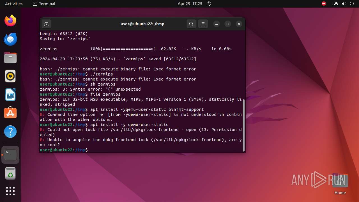359x202 pixels.
Task: Open new terminal tab button
Action: (46, 24)
